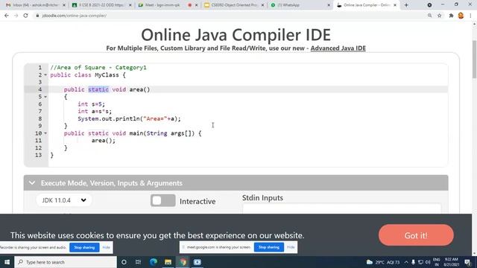Stop sharing in the meet.google.com bar
Viewport: 477px width, 268px height.
click(x=269, y=247)
